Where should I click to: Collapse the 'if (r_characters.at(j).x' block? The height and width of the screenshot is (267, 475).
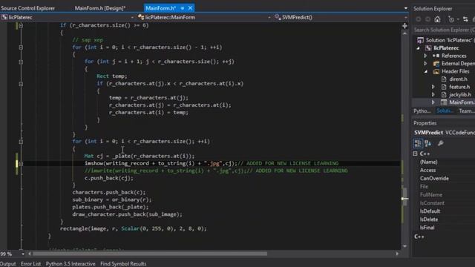click(21, 84)
